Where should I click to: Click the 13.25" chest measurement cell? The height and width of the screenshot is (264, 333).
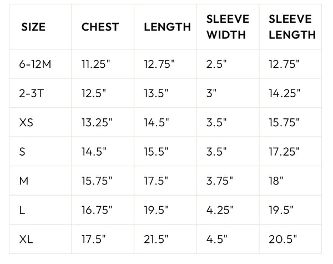pyautogui.click(x=97, y=122)
